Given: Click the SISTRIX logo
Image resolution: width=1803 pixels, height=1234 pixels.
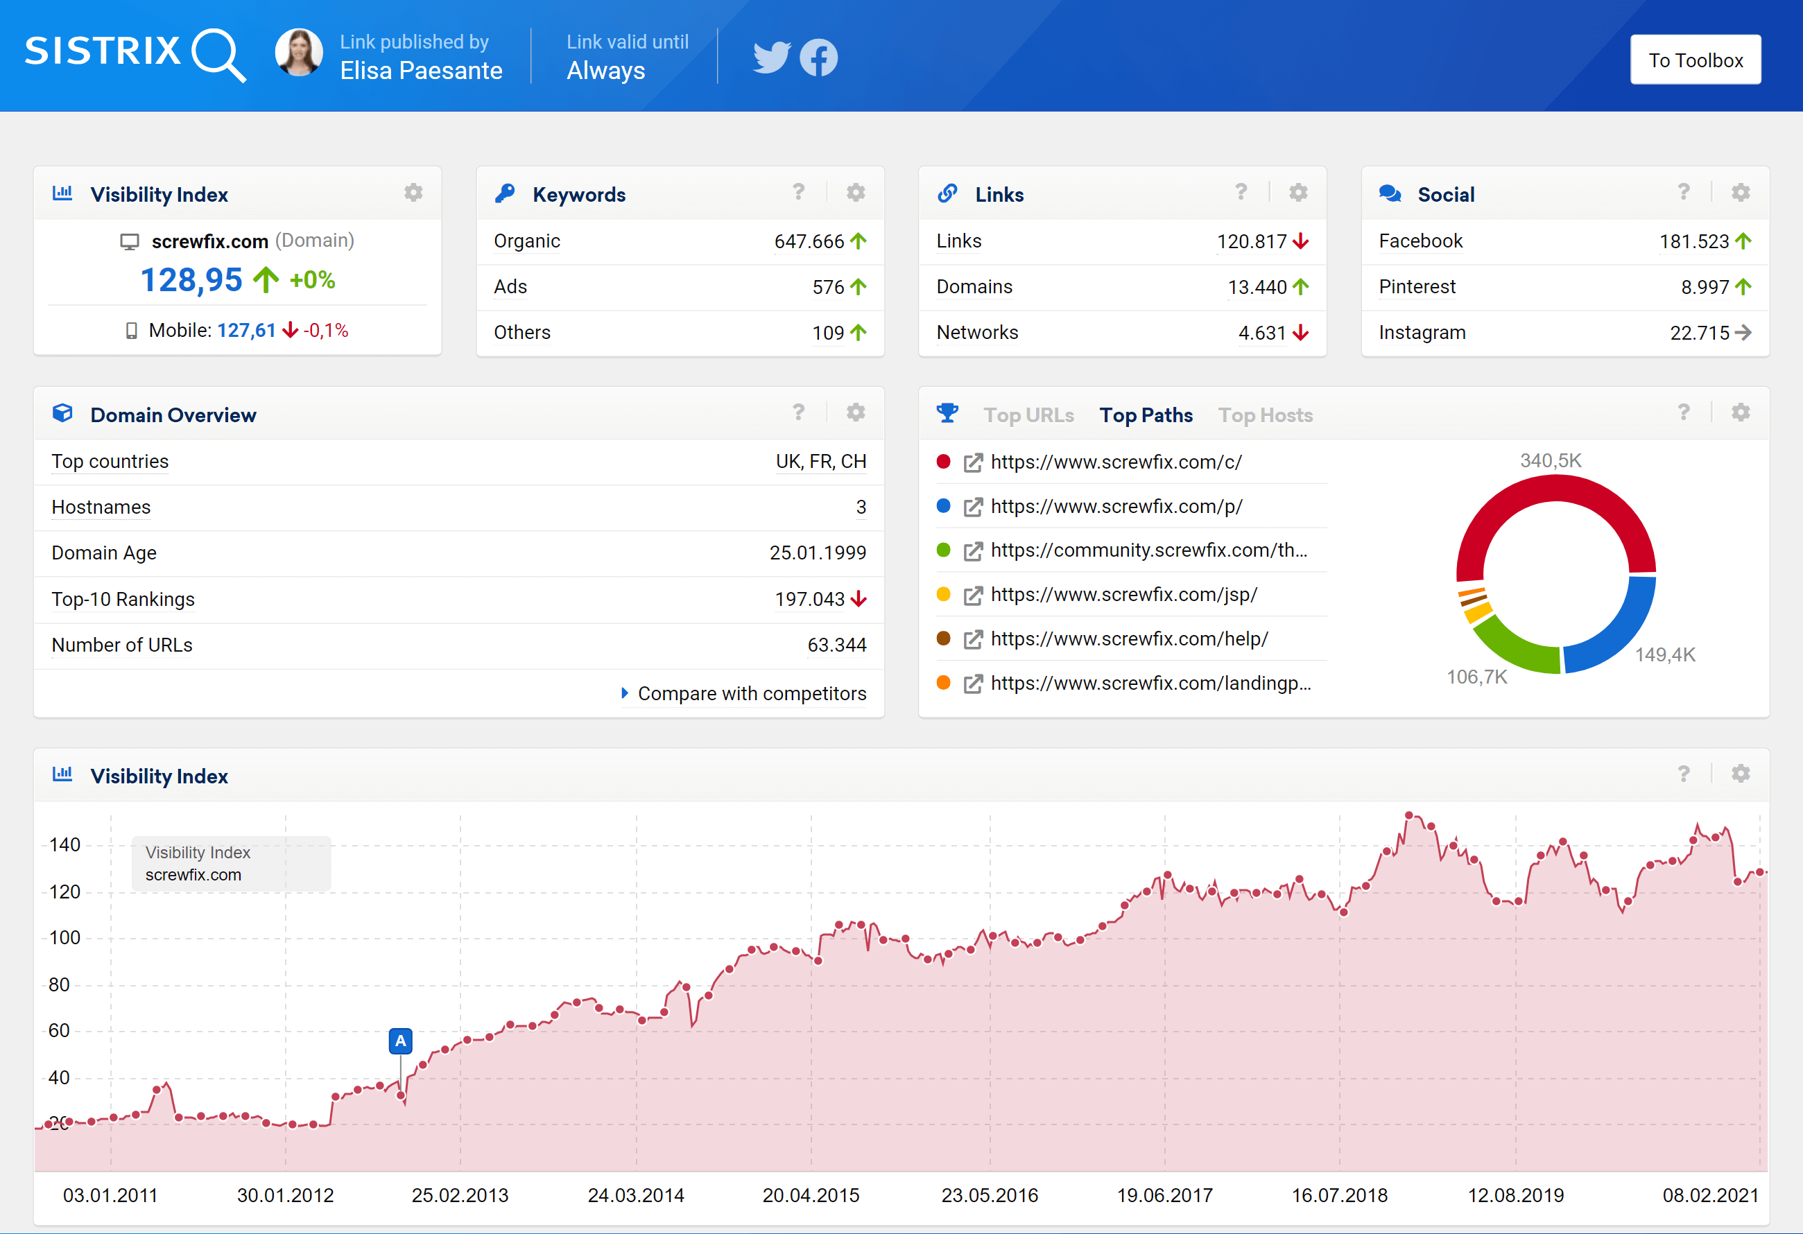Looking at the screenshot, I should click(x=135, y=54).
